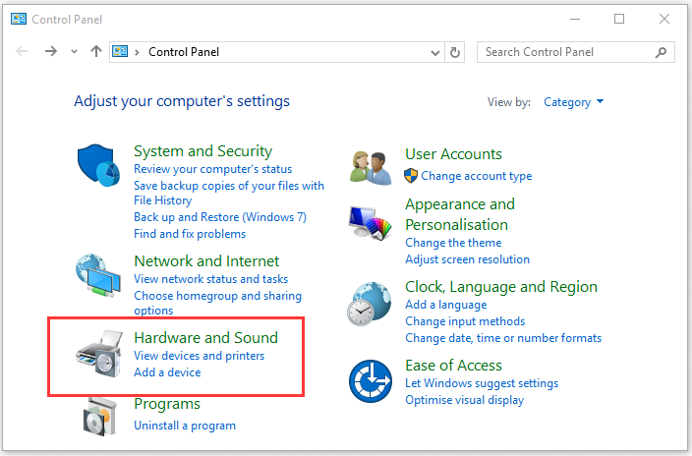Open System and Security heading
Screen dimensions: 692x456
tap(203, 151)
